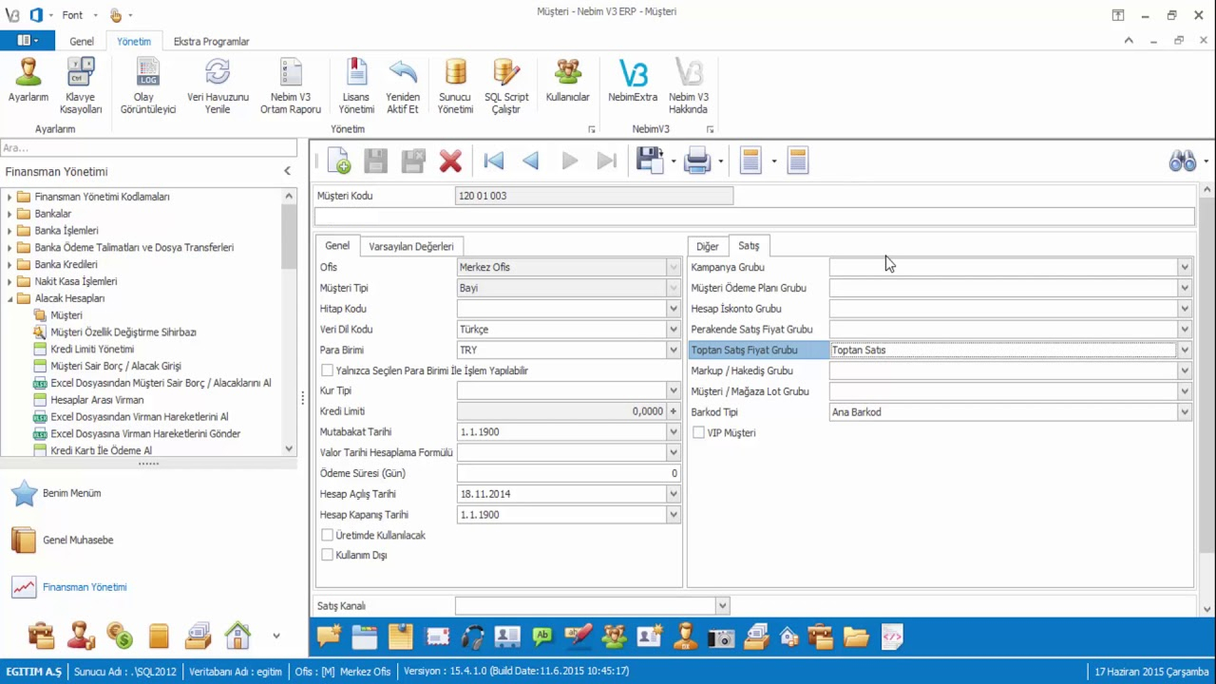Screen dimensions: 1216x684
Task: Open Müşteri Sair Borç / Alacak Girişi
Action: coord(116,366)
